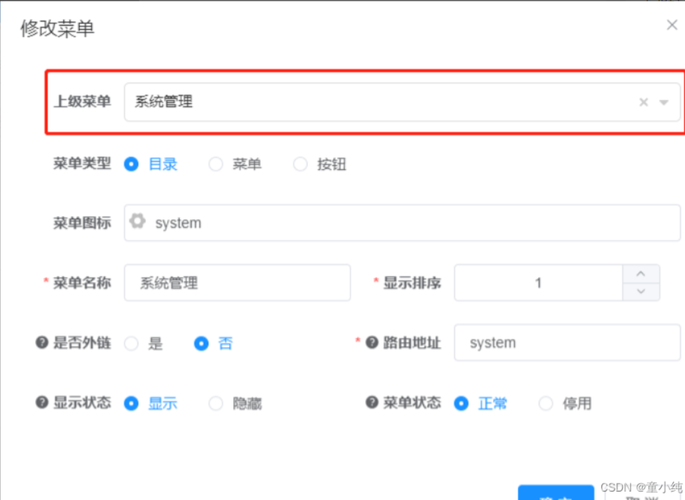Close the 修改菜单 dialog

[672, 25]
